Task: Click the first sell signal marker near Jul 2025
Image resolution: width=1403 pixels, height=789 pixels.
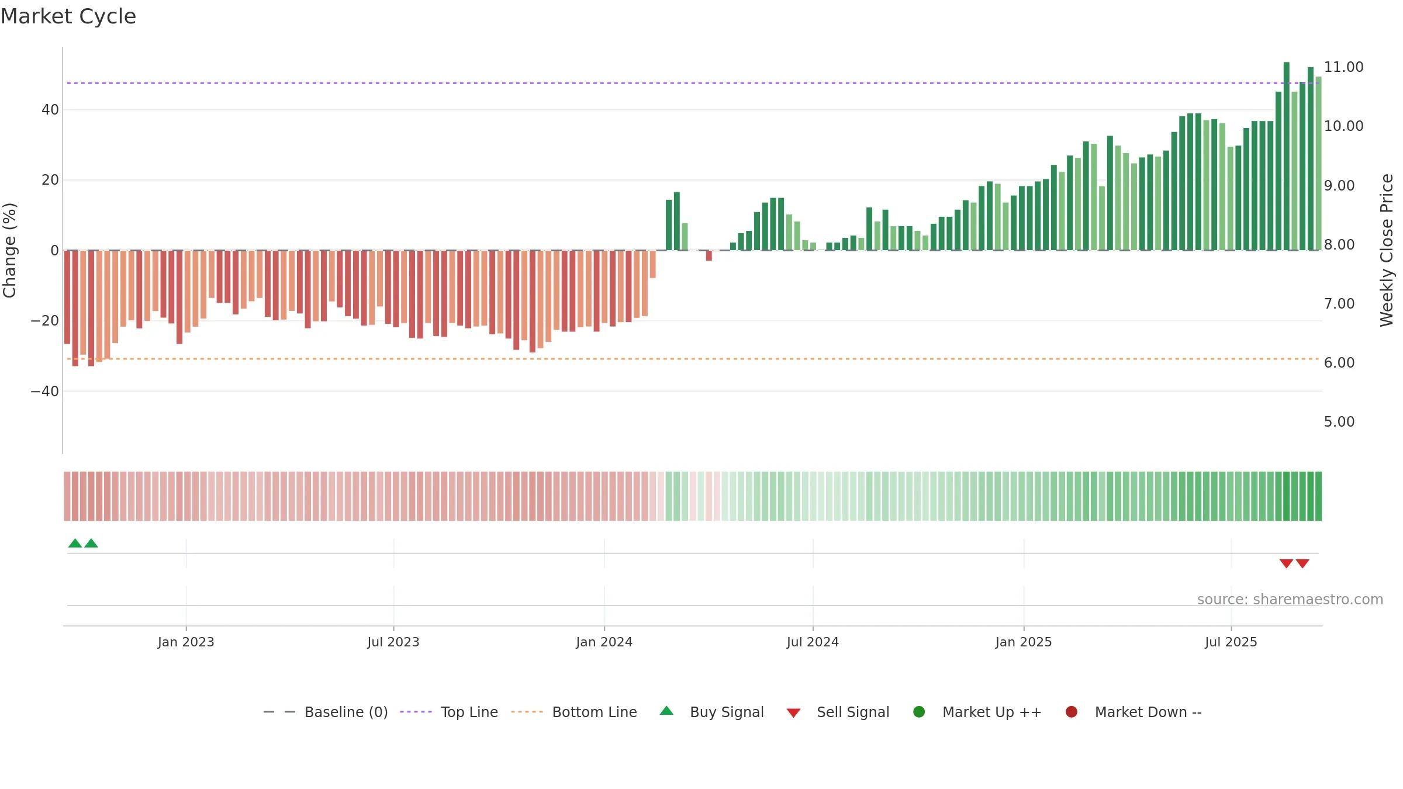Action: (x=1286, y=563)
